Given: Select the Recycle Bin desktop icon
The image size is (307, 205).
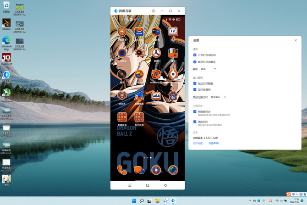Looking at the screenshot, I should point(6,7).
